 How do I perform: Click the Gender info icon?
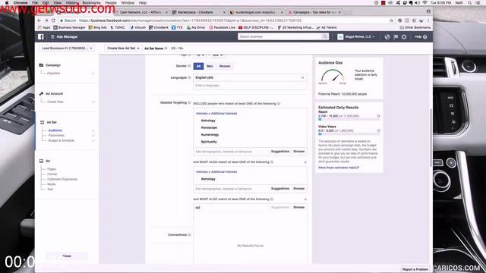click(189, 66)
